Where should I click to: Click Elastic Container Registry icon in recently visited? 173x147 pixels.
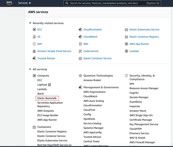[x=126, y=37]
